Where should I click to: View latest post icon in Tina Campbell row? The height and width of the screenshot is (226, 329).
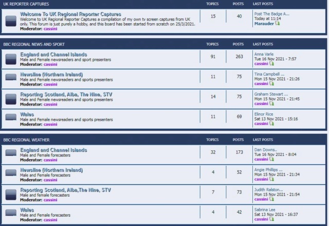pyautogui.click(x=272, y=83)
